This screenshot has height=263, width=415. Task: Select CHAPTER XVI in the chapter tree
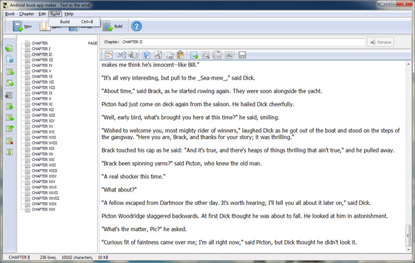click(x=43, y=131)
